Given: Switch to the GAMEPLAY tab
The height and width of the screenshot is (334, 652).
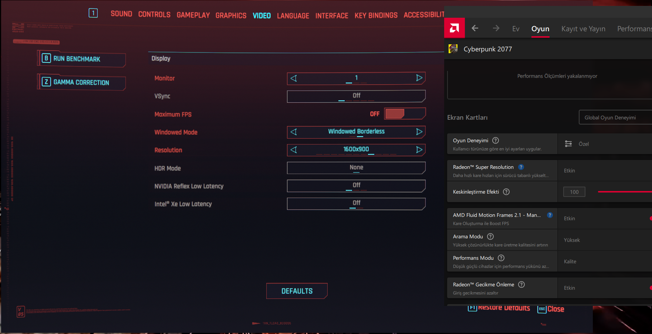Looking at the screenshot, I should pos(193,15).
